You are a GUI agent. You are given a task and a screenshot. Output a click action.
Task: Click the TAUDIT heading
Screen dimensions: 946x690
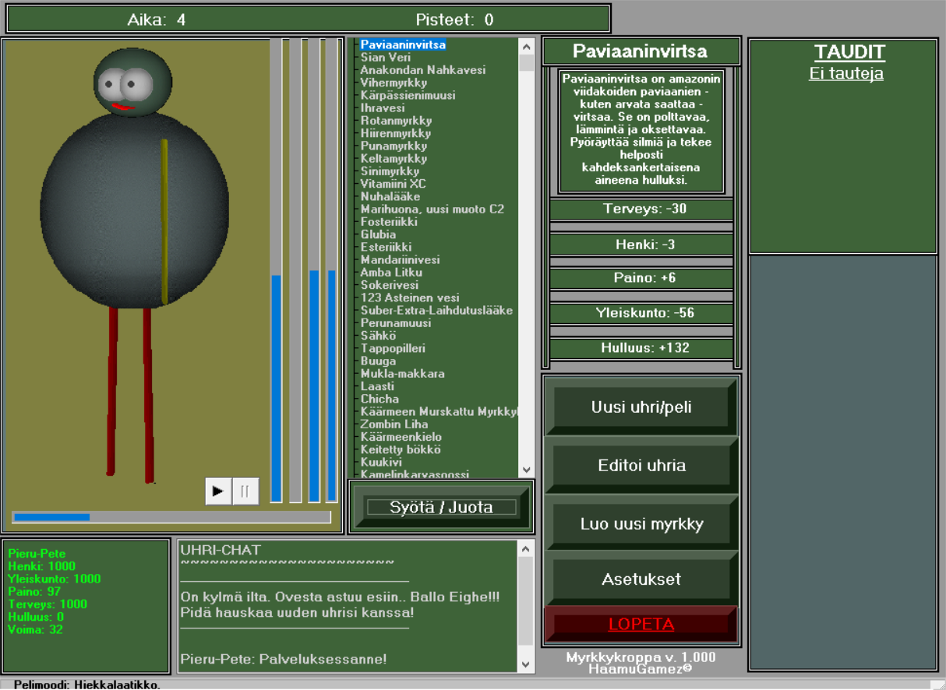pos(849,52)
